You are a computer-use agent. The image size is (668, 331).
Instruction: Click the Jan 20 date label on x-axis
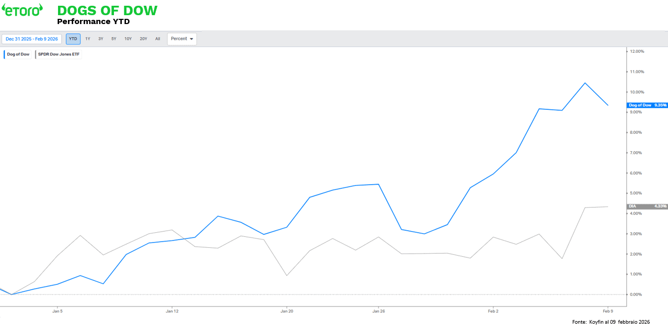tap(287, 311)
